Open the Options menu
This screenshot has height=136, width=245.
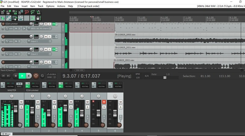click(50, 6)
